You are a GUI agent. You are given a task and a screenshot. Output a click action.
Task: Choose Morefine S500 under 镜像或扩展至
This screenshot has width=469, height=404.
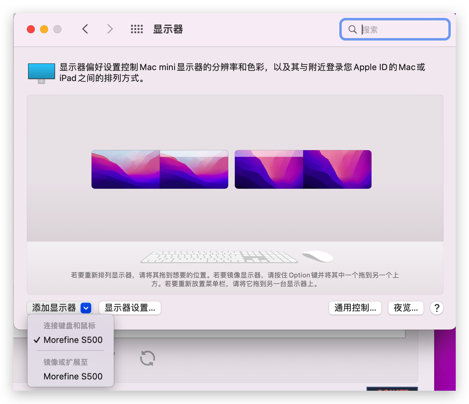(71, 376)
